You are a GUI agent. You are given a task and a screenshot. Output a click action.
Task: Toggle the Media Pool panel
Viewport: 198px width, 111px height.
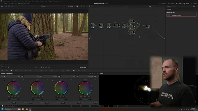point(19,4)
